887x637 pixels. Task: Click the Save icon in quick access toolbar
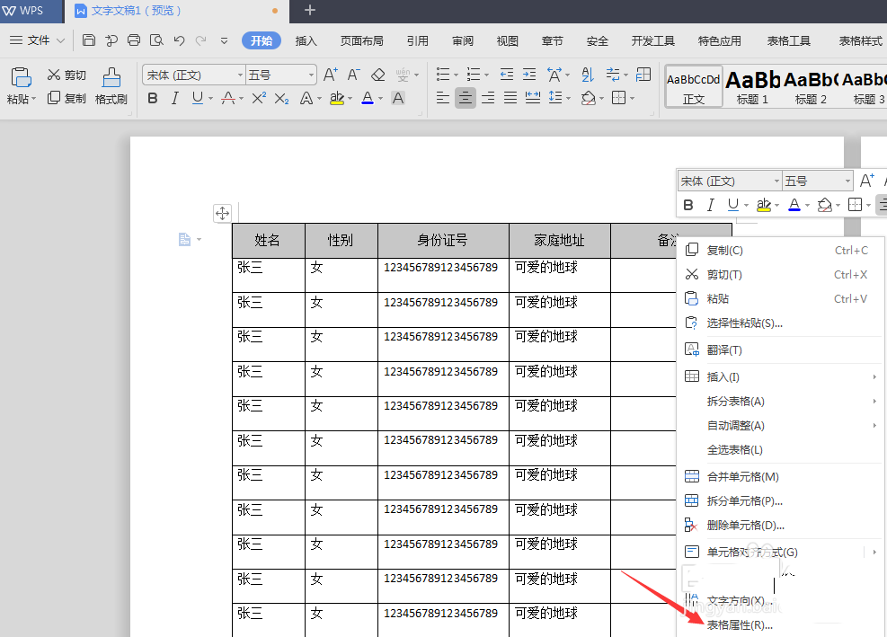tap(88, 40)
